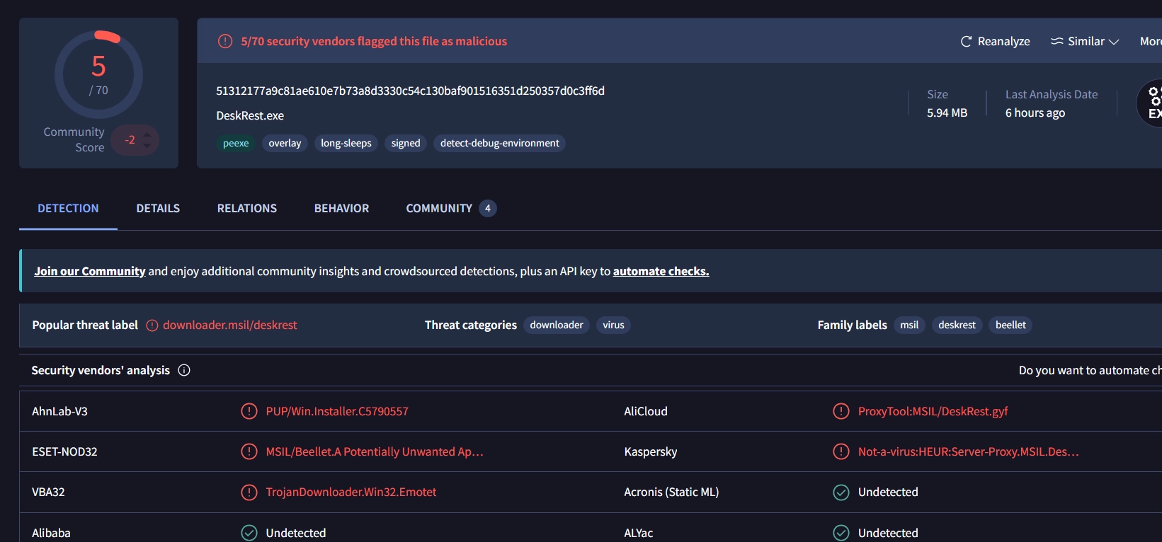Click the alert icon in the malicious banner
Viewport: 1162px width, 542px height.
coord(225,41)
